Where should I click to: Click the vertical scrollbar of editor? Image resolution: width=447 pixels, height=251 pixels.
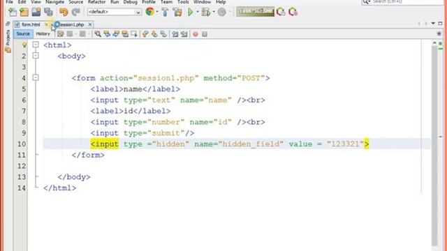434,145
